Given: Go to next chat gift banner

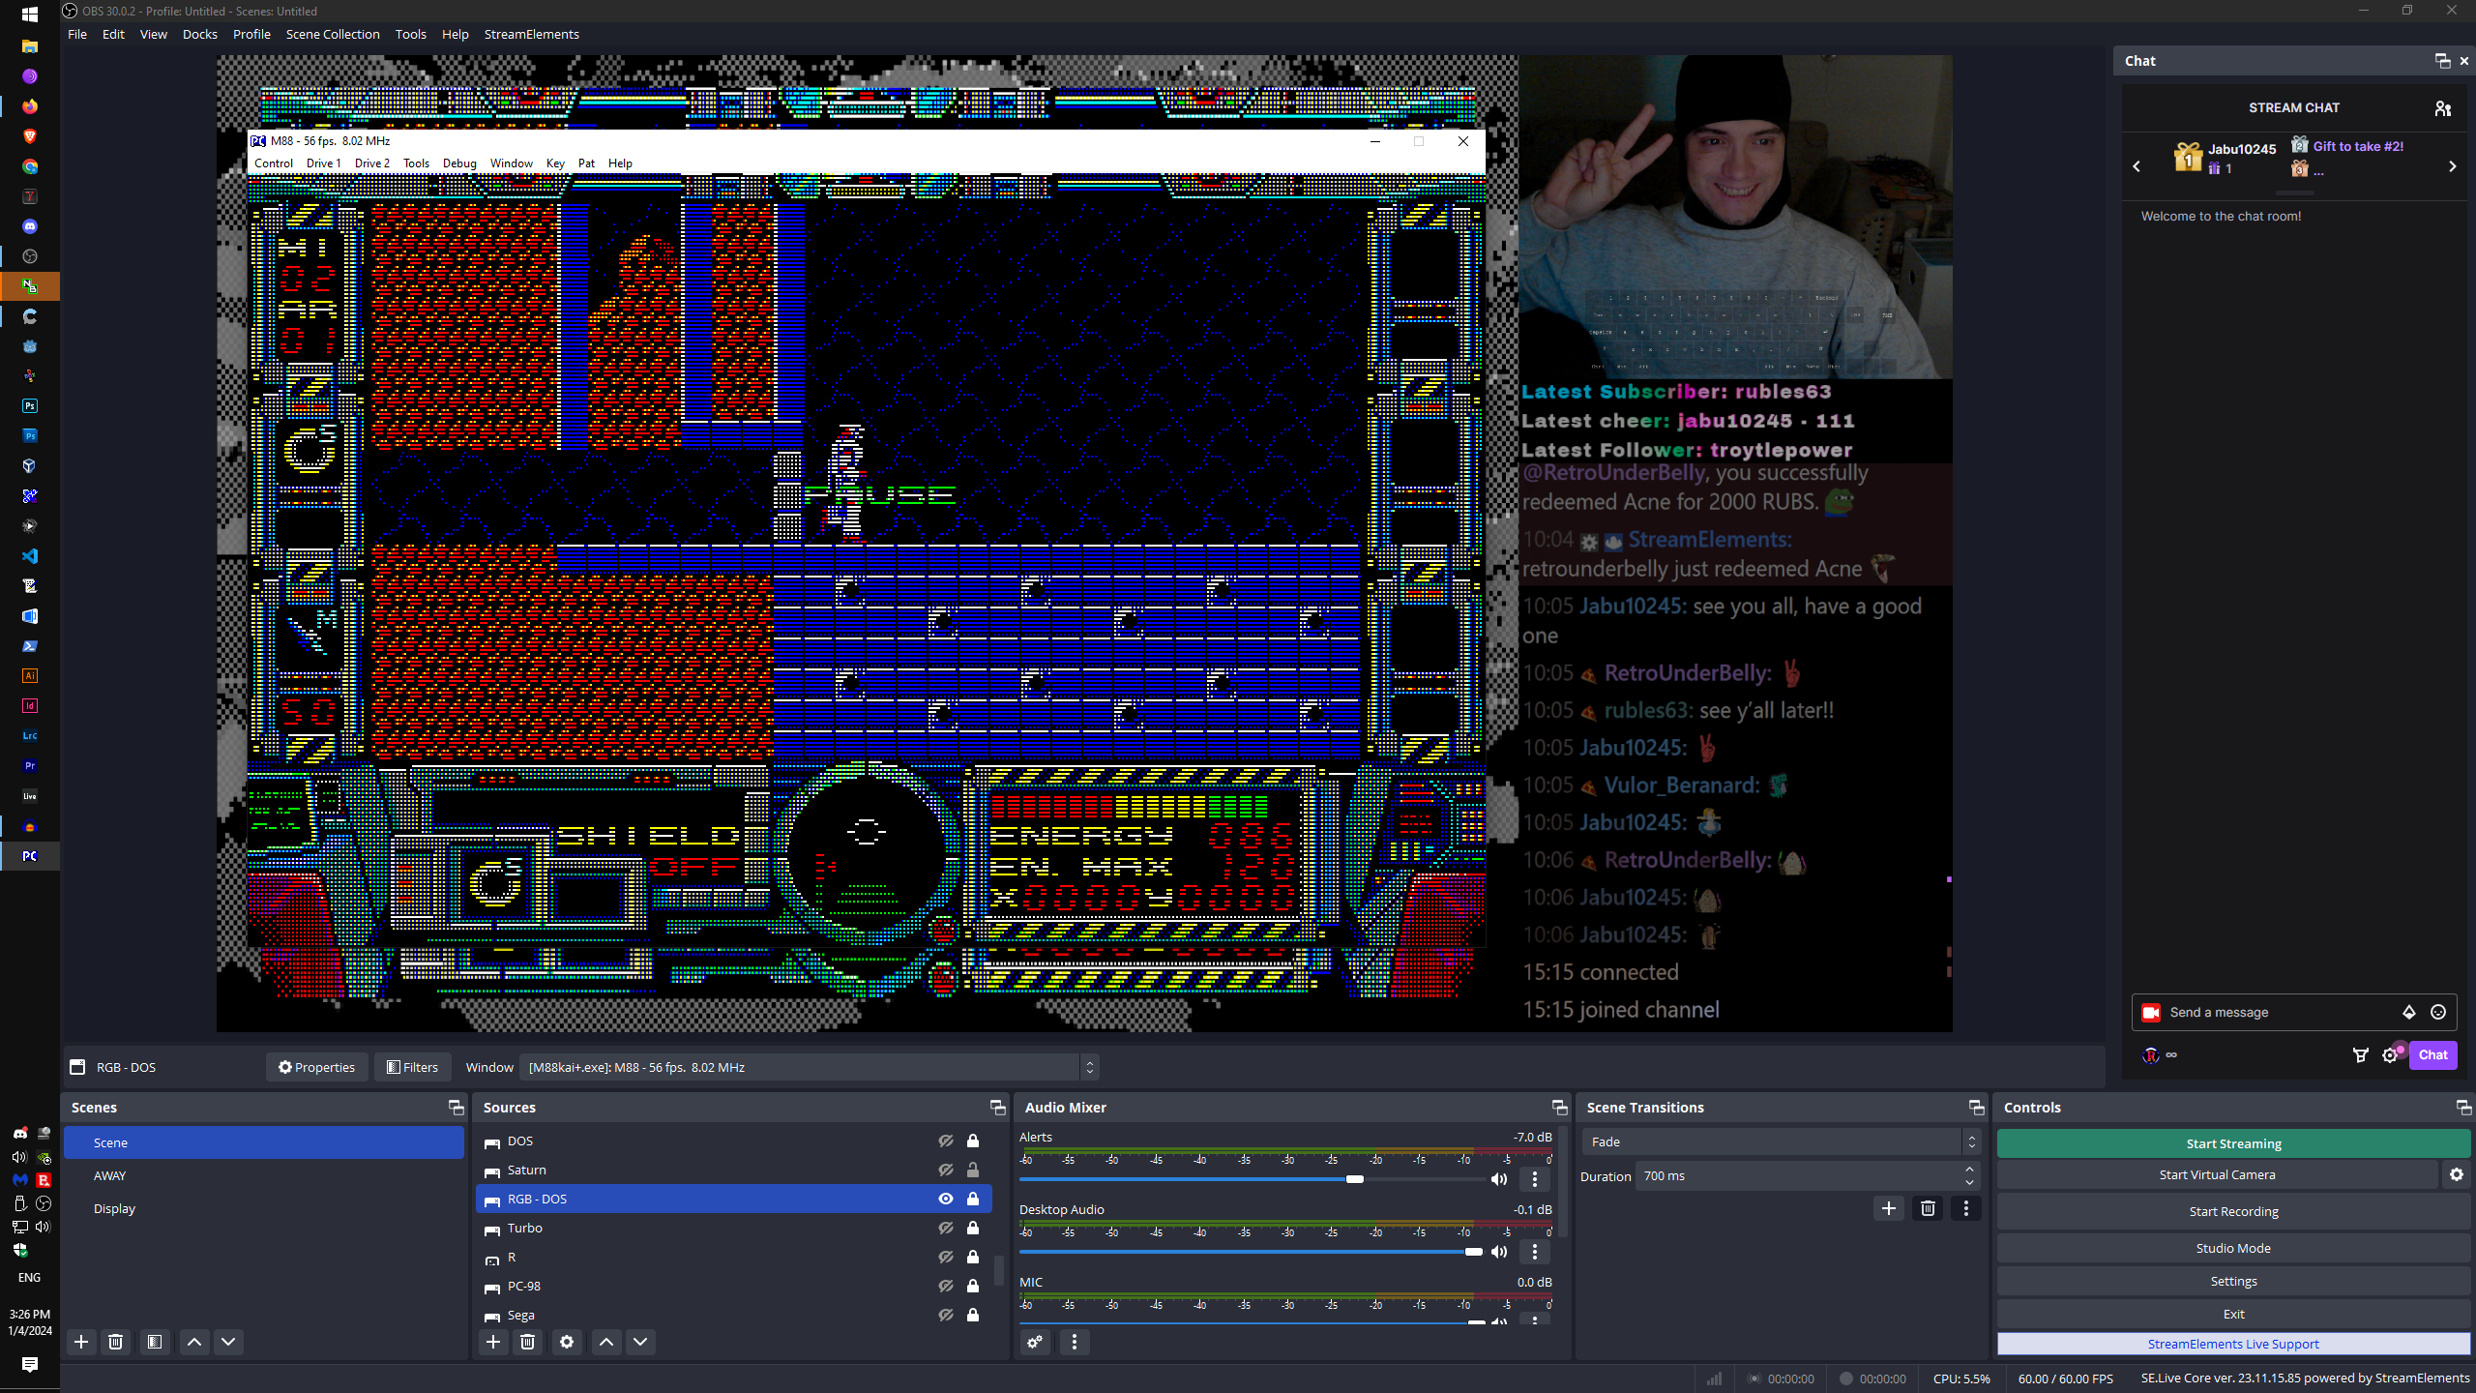Looking at the screenshot, I should click(x=2452, y=166).
